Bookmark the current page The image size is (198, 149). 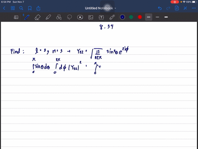tap(30, 8)
